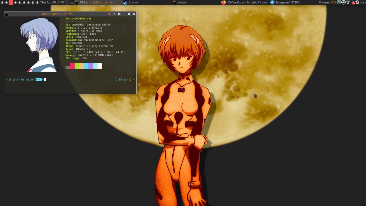Click the Firefox icon in the taskbar
This screenshot has height=206, width=366.
[x=223, y=2]
